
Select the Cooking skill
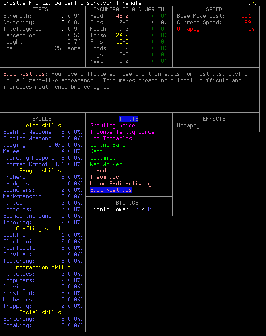click(43, 235)
